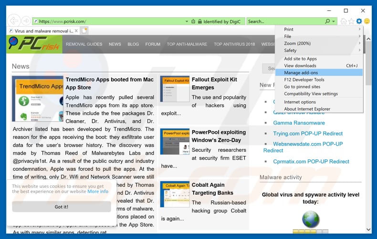Click the lock security icon

[x=200, y=21]
